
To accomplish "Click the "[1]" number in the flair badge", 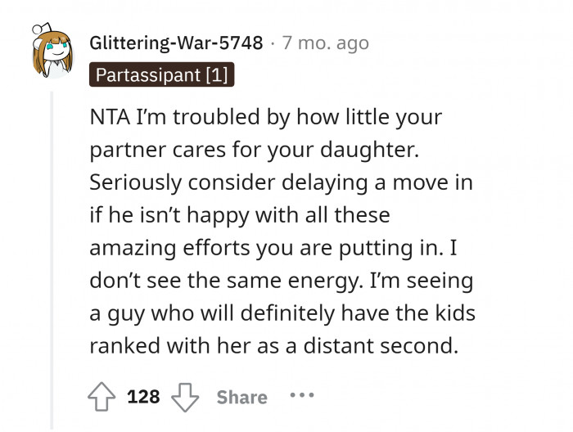I will (x=218, y=75).
